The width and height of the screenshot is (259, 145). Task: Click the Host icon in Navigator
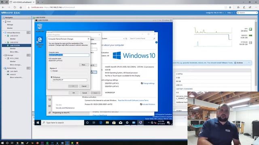6,21
